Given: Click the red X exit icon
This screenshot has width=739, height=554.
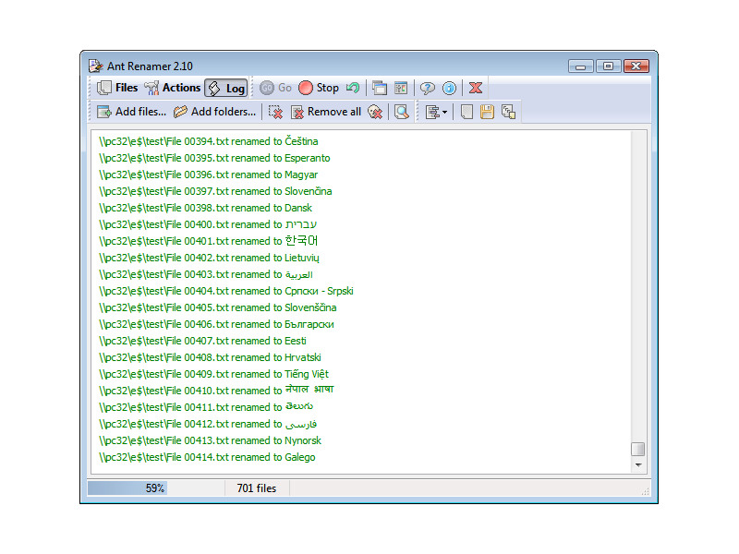Looking at the screenshot, I should click(476, 88).
